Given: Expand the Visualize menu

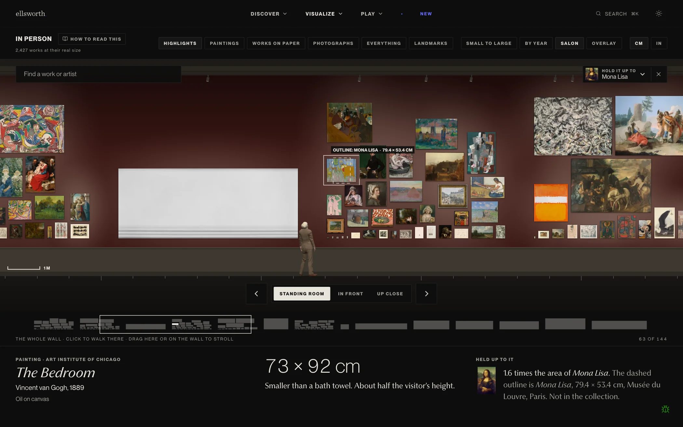Looking at the screenshot, I should pyautogui.click(x=324, y=14).
